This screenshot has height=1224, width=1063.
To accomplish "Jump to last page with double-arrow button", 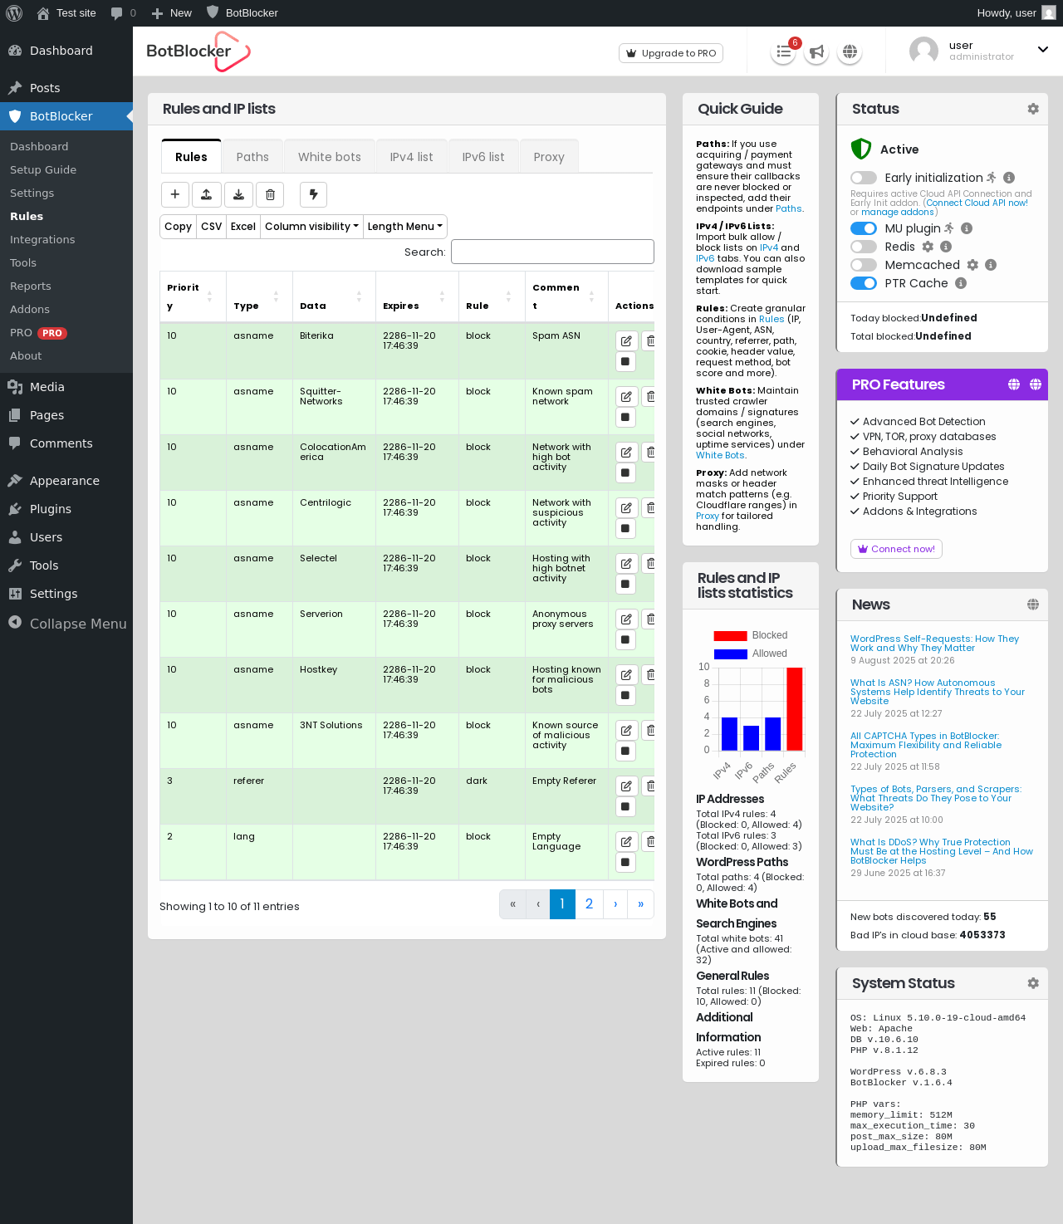I will pyautogui.click(x=641, y=904).
